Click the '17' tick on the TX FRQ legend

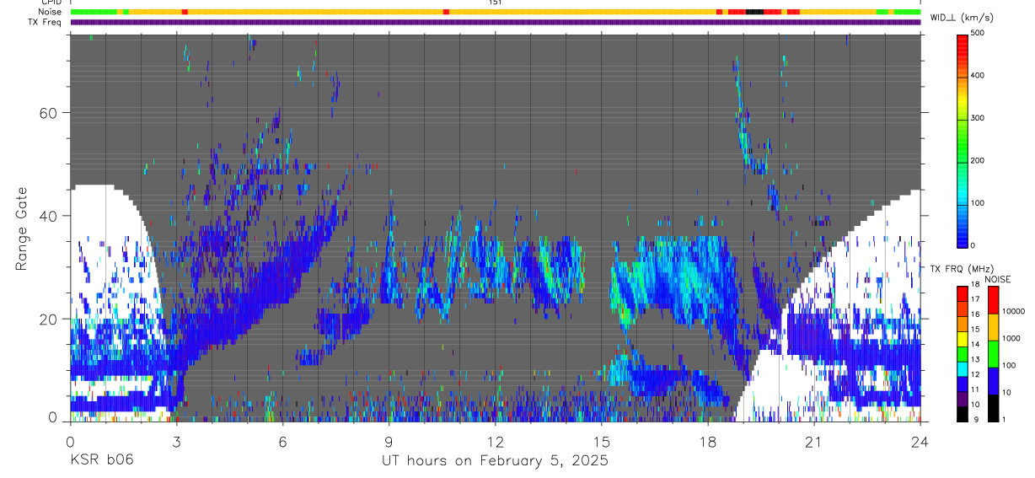click(x=975, y=299)
